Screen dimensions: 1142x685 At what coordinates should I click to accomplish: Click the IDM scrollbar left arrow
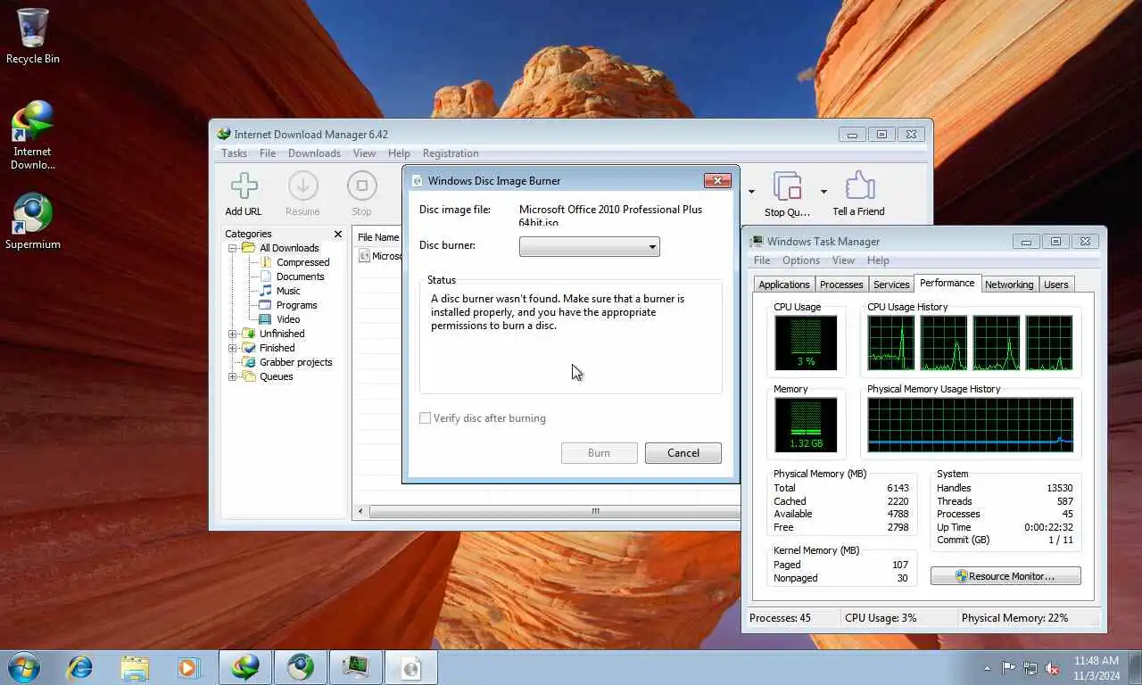[x=360, y=512]
